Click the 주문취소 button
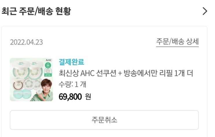 (x=104, y=120)
